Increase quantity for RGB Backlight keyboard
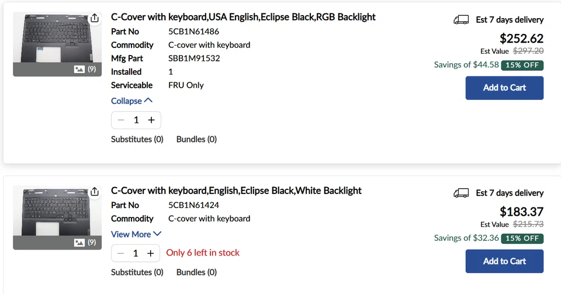Viewport: 561px width, 294px height. click(x=151, y=120)
